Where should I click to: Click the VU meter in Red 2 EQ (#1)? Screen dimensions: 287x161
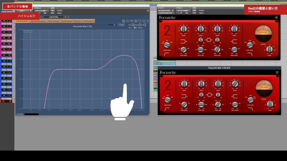coord(264,89)
